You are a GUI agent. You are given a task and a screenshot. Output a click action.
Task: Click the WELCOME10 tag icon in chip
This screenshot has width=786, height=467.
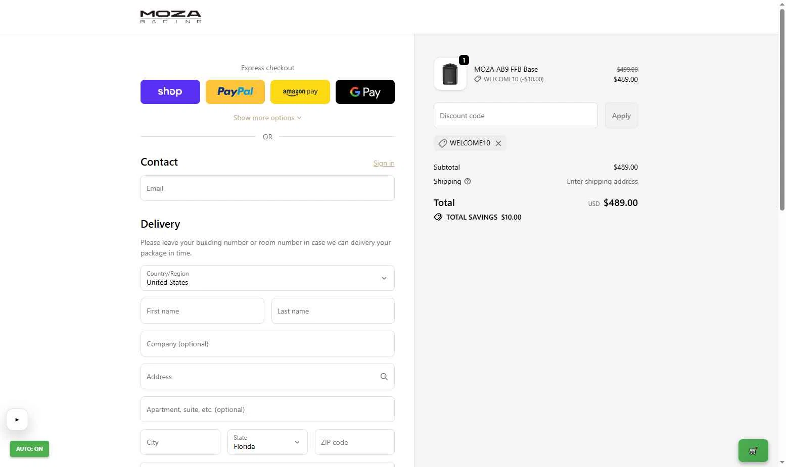[x=442, y=143]
